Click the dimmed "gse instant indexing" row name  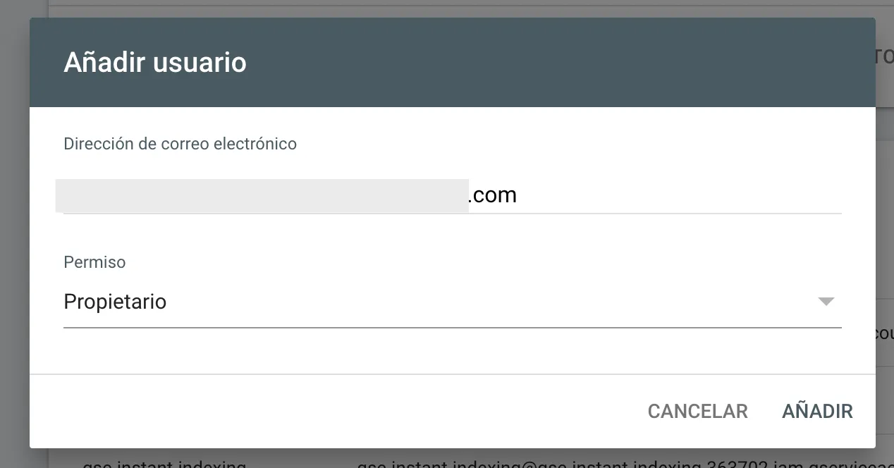pyautogui.click(x=164, y=464)
